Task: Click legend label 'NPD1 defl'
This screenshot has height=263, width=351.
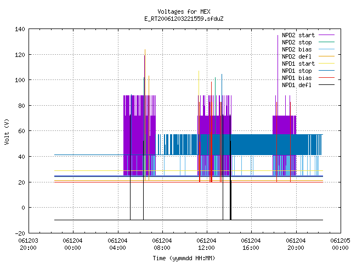Action: [x=297, y=85]
